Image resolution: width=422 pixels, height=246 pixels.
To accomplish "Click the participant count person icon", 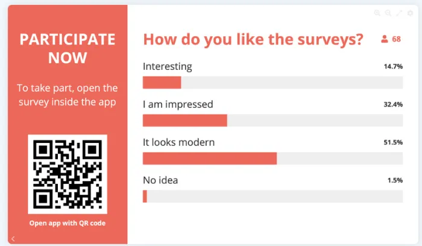I will pyautogui.click(x=384, y=40).
